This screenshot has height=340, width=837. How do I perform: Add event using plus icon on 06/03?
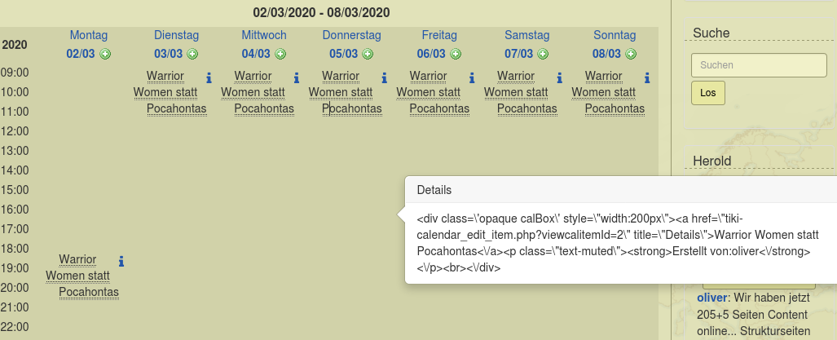click(x=456, y=54)
